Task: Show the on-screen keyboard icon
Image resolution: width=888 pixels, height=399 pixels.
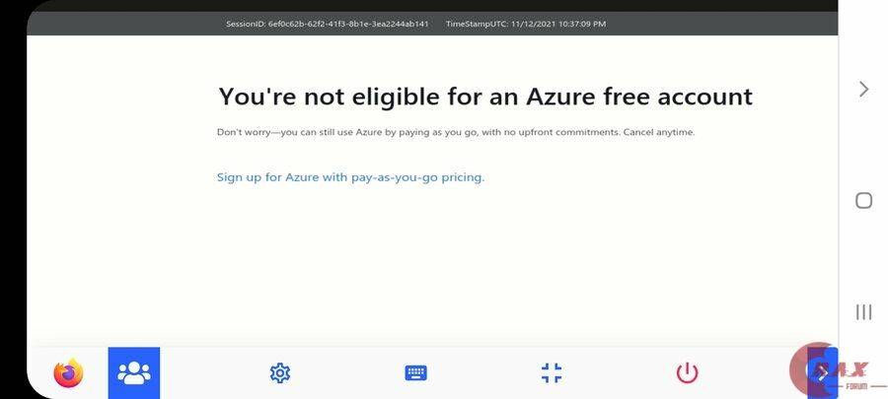Action: pyautogui.click(x=415, y=373)
